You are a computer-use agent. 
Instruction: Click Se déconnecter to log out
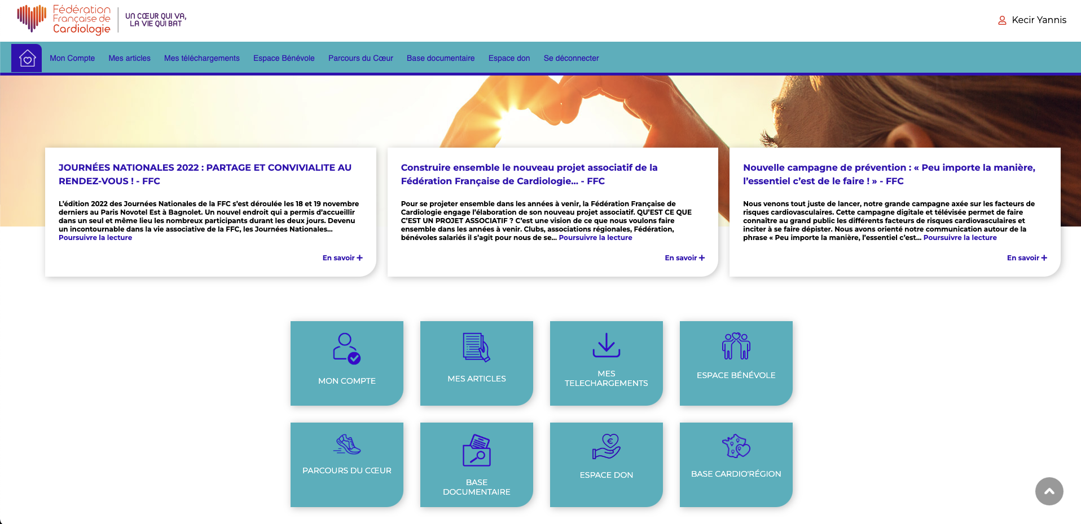(x=571, y=58)
